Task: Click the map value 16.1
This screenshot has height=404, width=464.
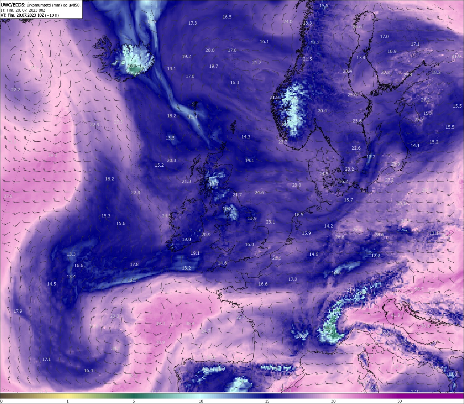Action: [x=264, y=42]
